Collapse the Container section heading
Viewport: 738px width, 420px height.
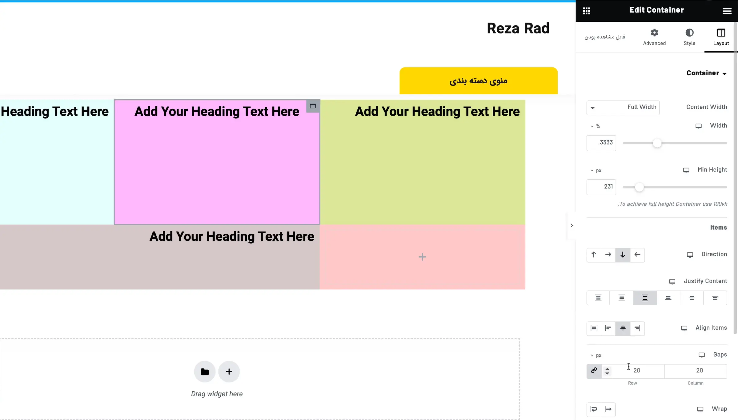tap(706, 73)
